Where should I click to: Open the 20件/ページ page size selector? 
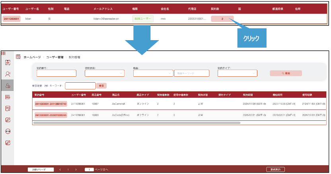40,170
